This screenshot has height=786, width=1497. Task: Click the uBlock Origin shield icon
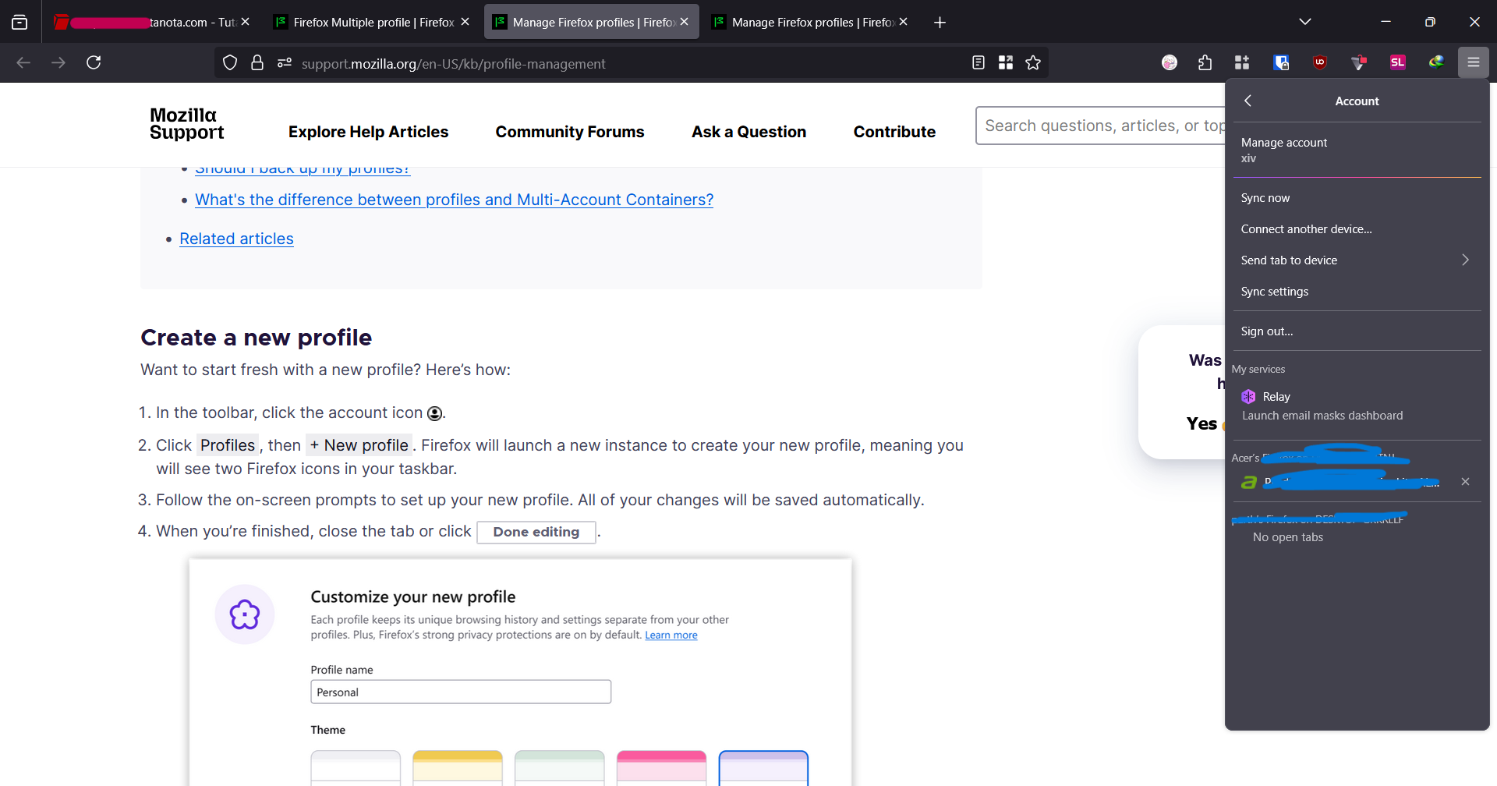coord(1320,62)
